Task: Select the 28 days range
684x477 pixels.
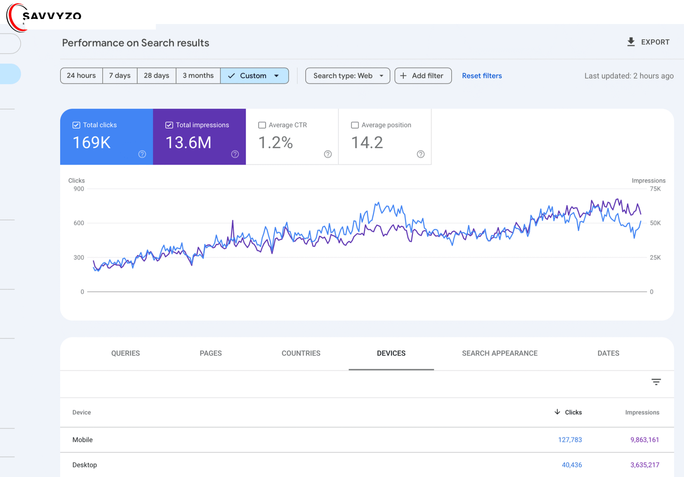Action: coord(156,76)
